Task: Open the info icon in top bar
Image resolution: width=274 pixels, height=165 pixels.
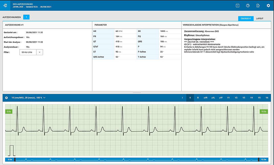Action: point(237,5)
